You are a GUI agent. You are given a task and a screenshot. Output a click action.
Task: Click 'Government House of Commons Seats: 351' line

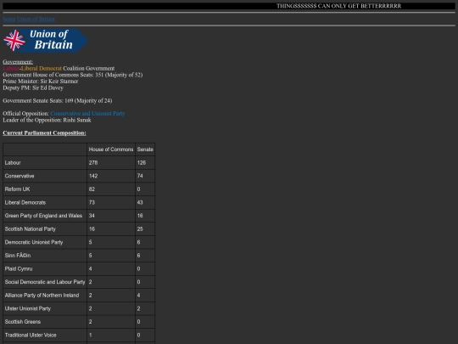[73, 75]
